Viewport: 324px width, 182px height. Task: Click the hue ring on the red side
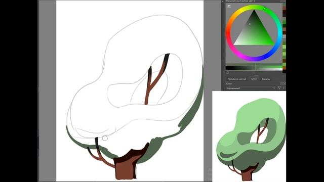tap(228, 33)
